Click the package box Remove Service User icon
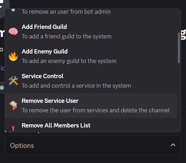This screenshot has width=186, height=163. [13, 105]
